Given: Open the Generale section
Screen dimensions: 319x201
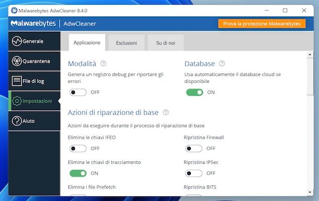Looking at the screenshot, I should pyautogui.click(x=34, y=41).
